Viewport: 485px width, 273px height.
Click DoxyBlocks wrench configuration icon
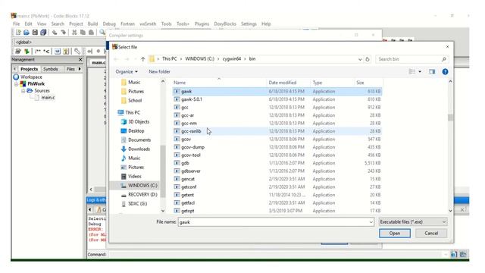[77, 51]
